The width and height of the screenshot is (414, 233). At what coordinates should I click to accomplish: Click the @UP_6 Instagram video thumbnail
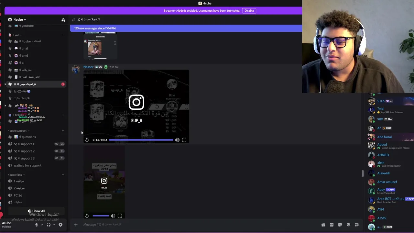click(136, 106)
